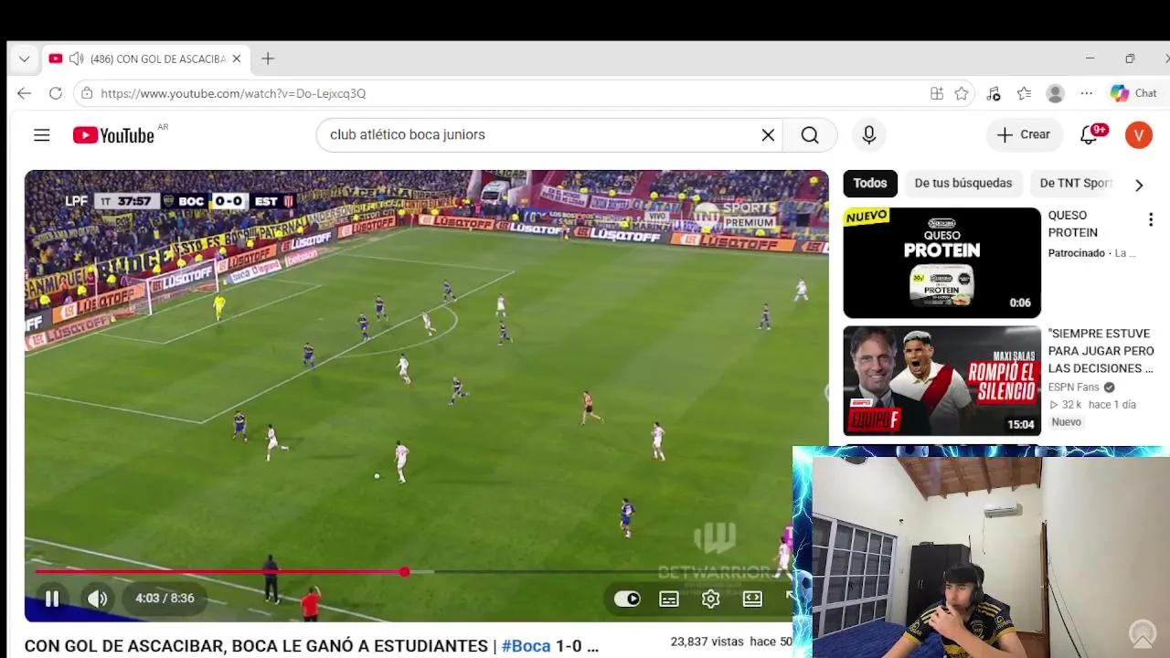Open the browser favorites list
The height and width of the screenshot is (658, 1170).
(1024, 93)
